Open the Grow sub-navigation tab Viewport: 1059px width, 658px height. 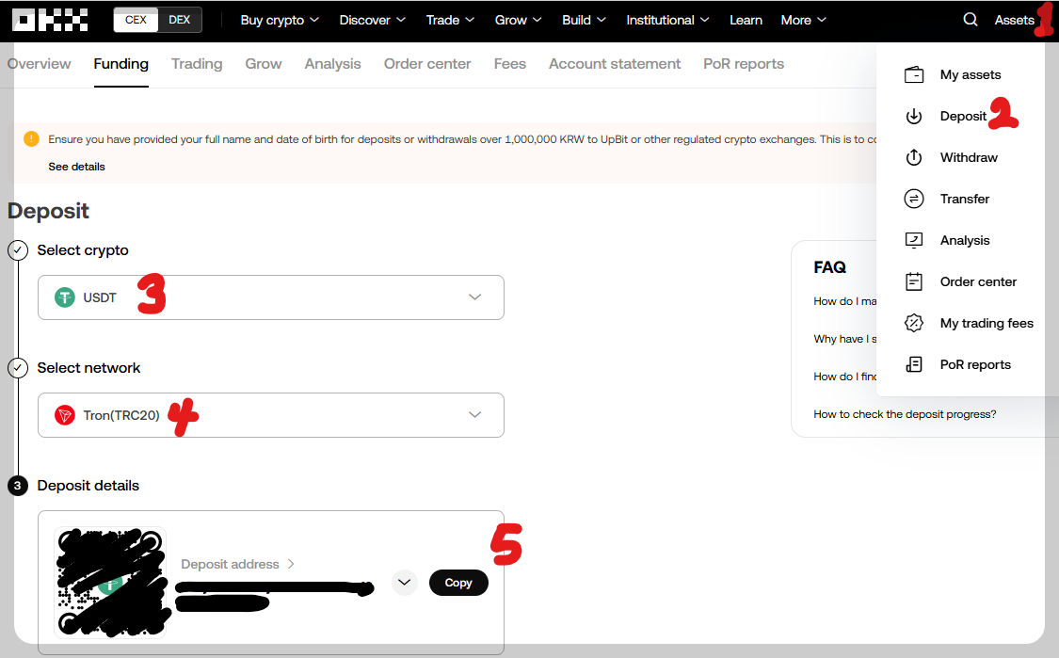[x=264, y=63]
